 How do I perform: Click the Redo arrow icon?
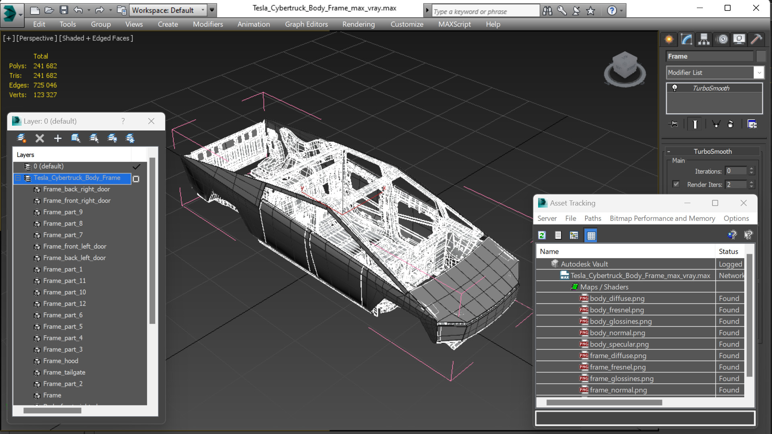point(100,10)
